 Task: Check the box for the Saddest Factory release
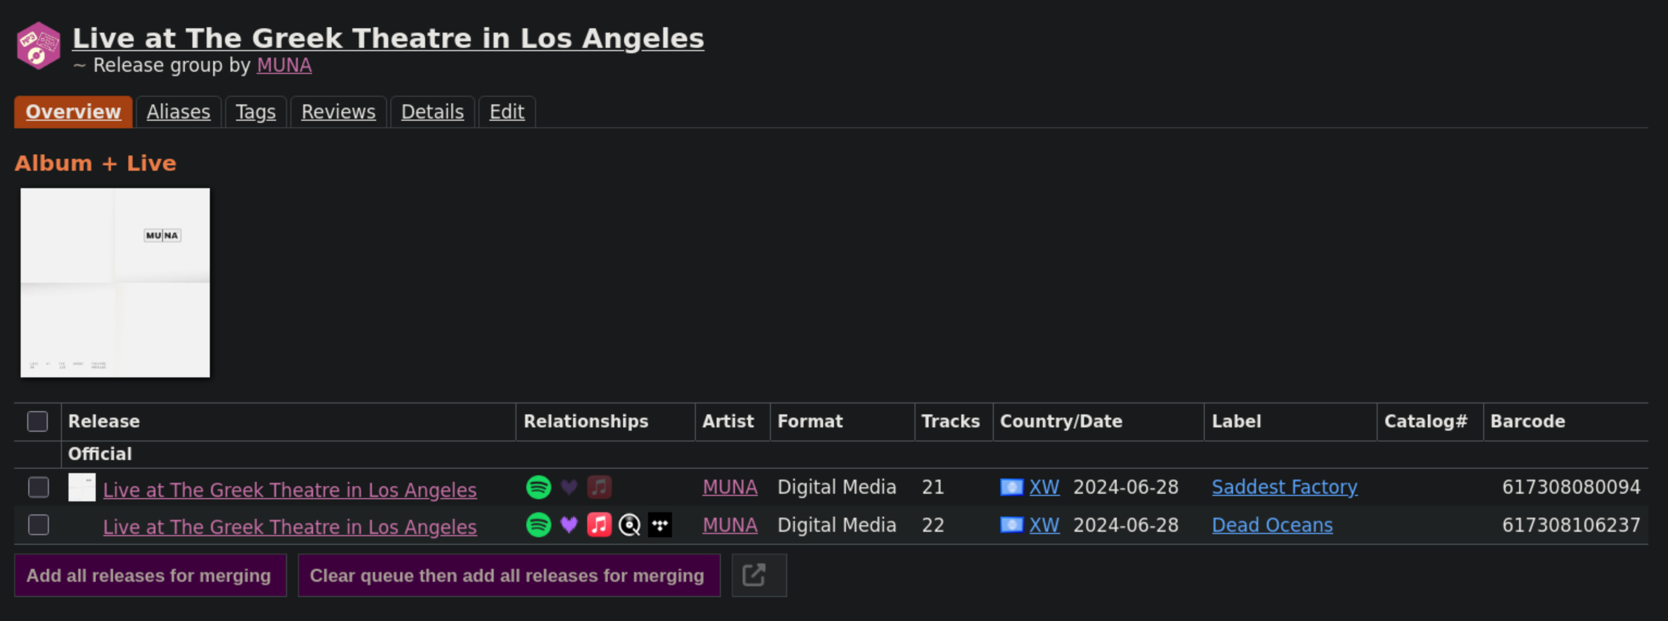coord(38,487)
